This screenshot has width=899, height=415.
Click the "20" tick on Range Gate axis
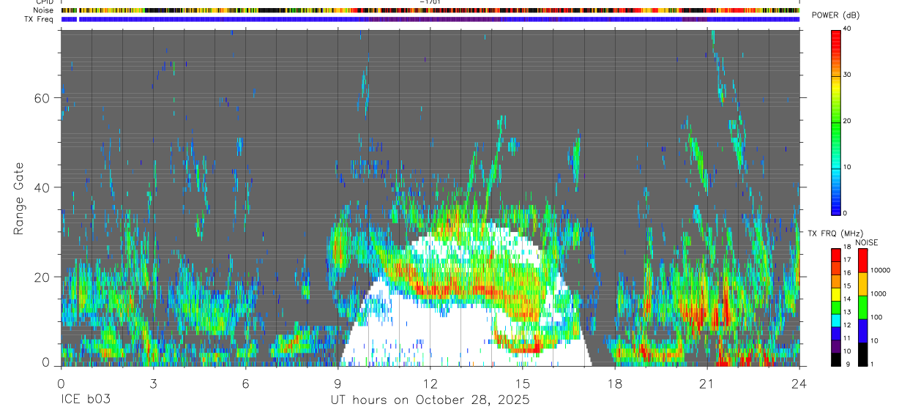42,277
